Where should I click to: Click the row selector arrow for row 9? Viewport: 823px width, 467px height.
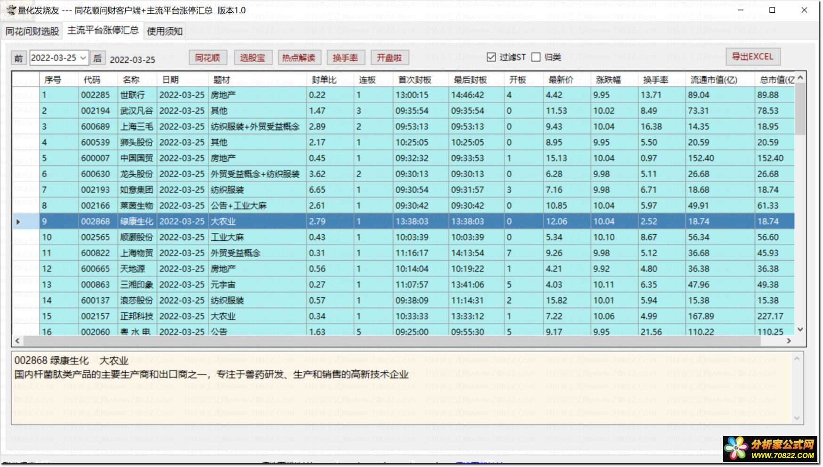click(x=18, y=221)
